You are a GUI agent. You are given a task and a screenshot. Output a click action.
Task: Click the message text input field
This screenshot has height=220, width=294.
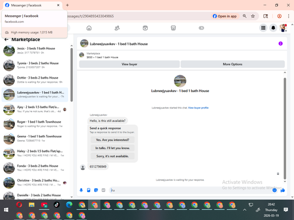click(191, 190)
